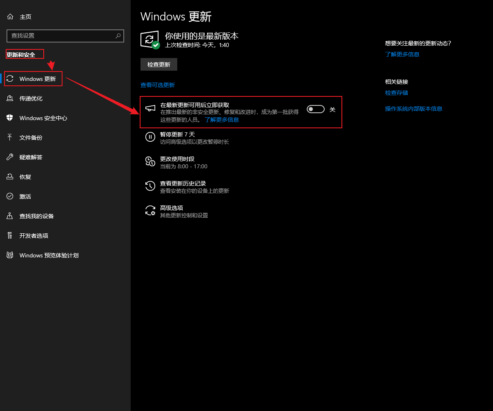This screenshot has width=493, height=411.
Task: Click the 当前为 8:00 - 17:00 text
Action: coord(184,166)
